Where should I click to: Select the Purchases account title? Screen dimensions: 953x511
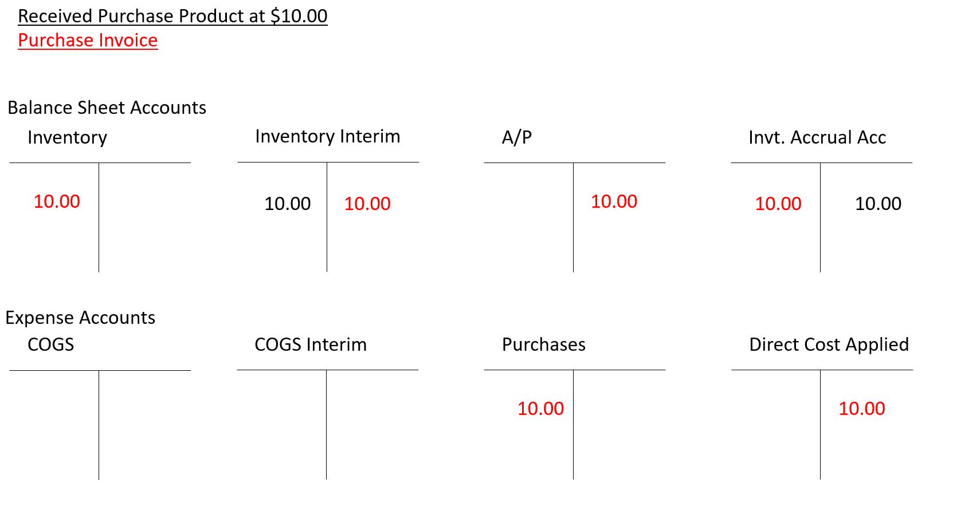pyautogui.click(x=544, y=344)
